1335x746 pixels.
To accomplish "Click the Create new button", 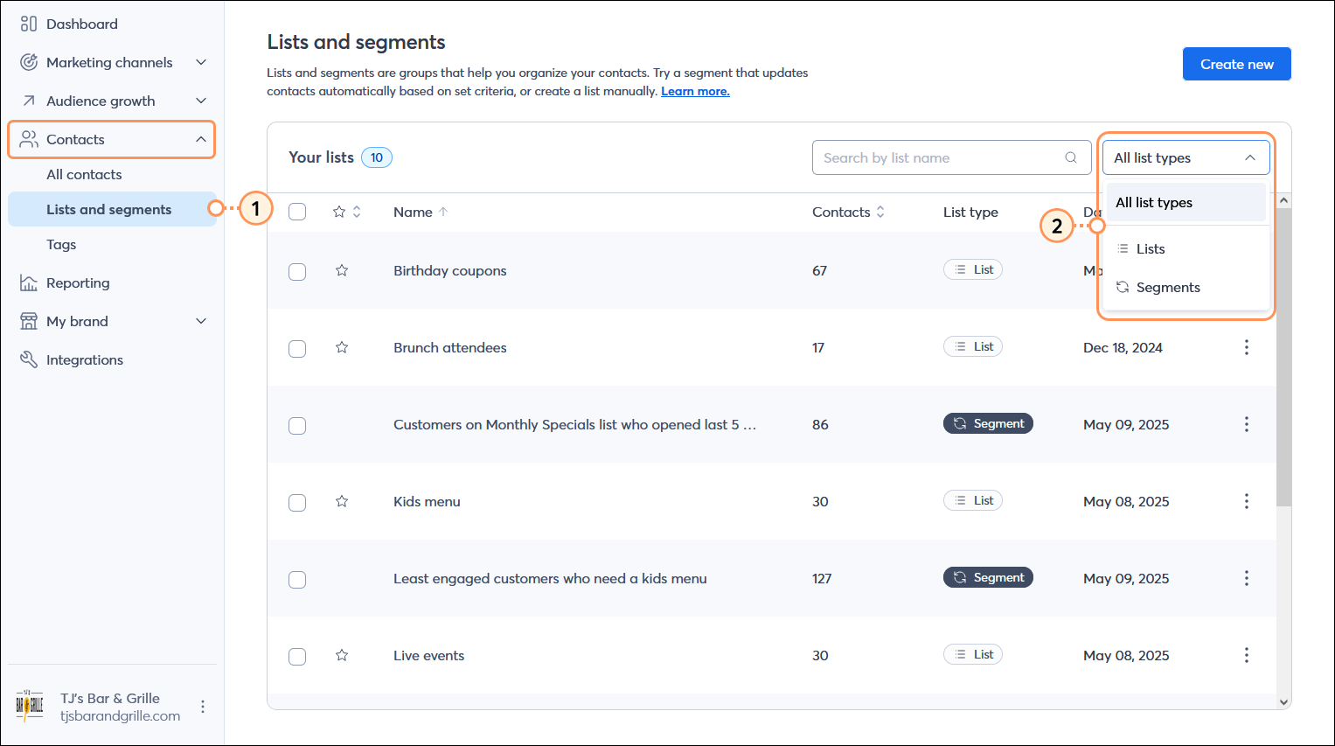I will point(1236,64).
